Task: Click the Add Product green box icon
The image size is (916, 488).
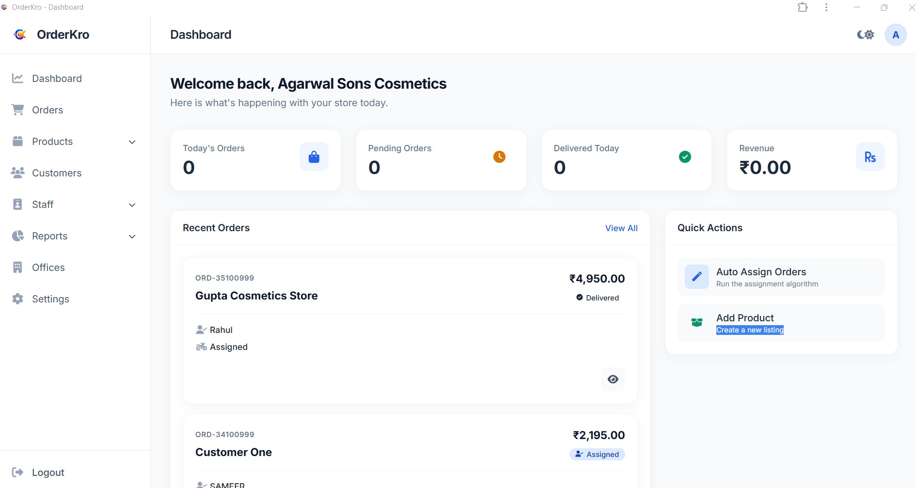Action: pos(697,323)
